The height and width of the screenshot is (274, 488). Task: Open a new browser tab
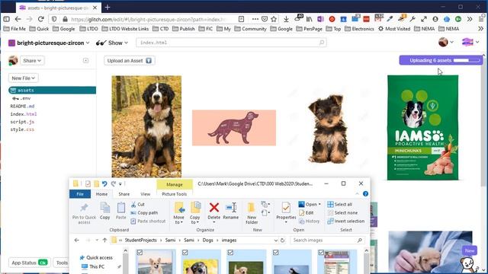click(108, 8)
